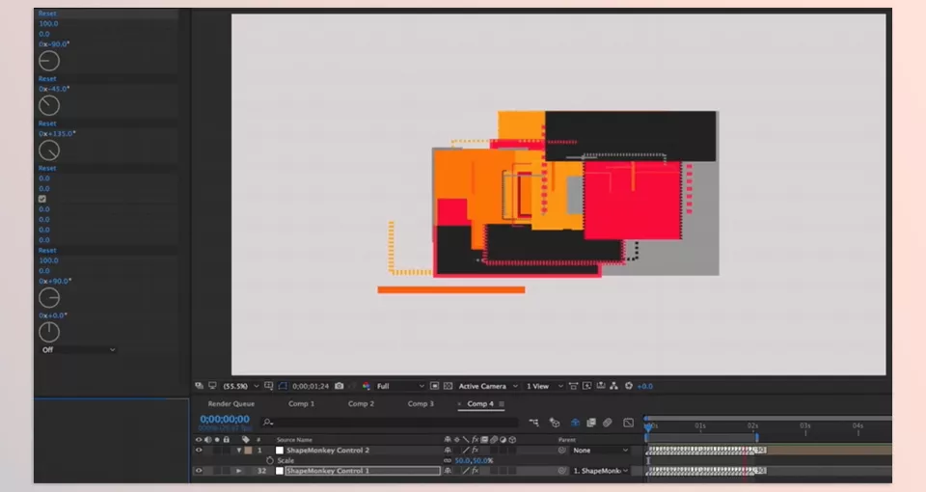This screenshot has width=926, height=492.
Task: Expand the ShapeMonkey Control 1 layer
Action: pos(239,471)
